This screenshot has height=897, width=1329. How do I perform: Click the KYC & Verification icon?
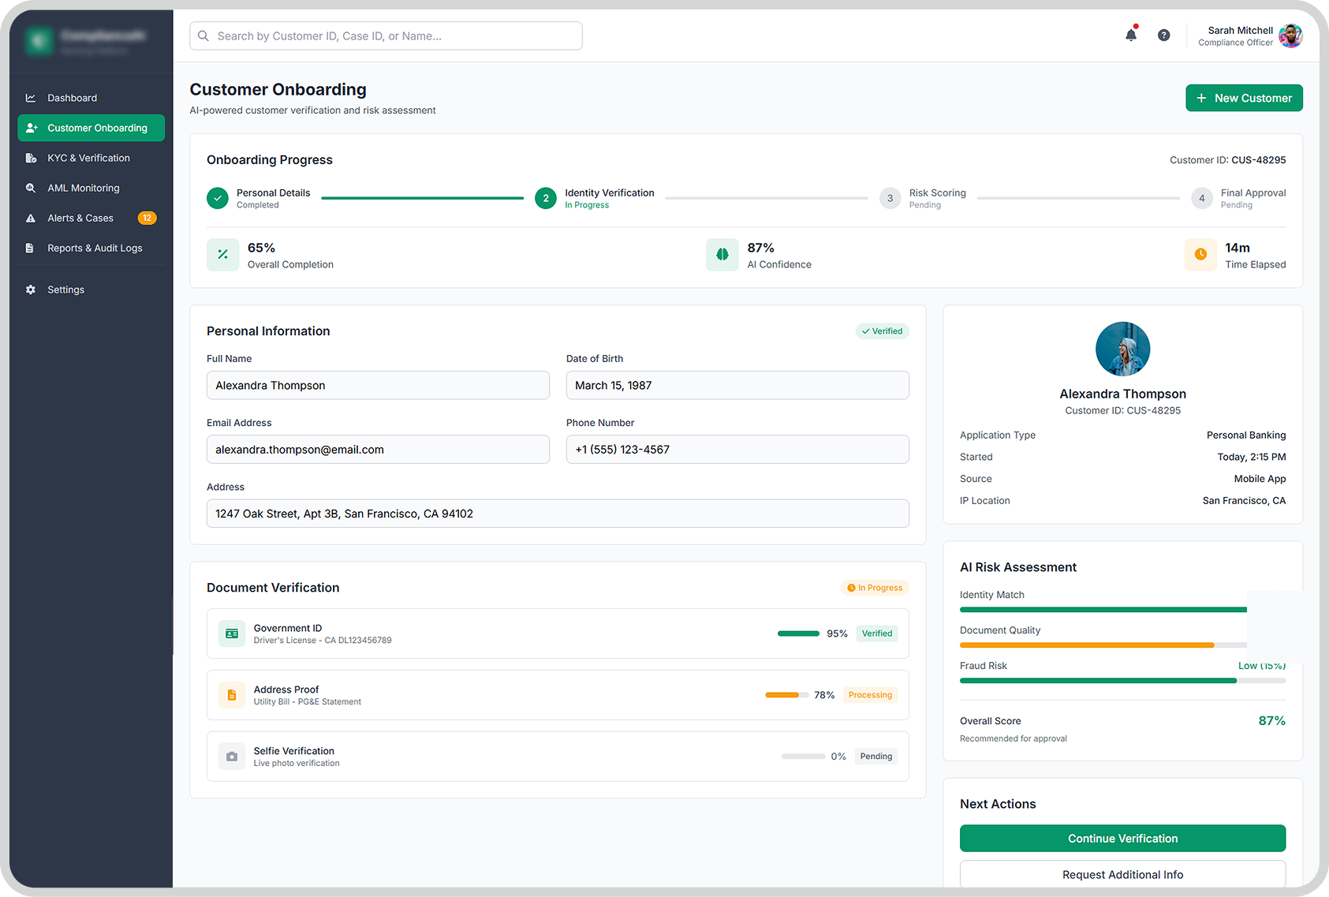[x=31, y=158]
